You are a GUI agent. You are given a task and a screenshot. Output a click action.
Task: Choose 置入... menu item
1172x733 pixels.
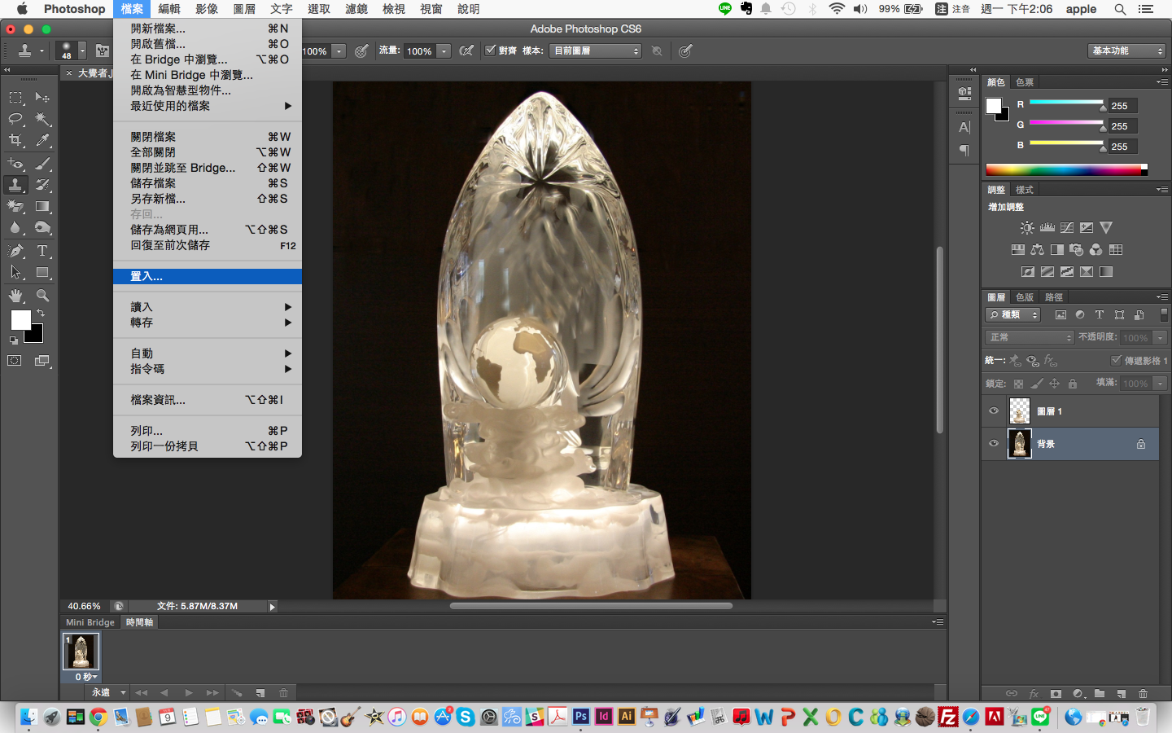208,276
